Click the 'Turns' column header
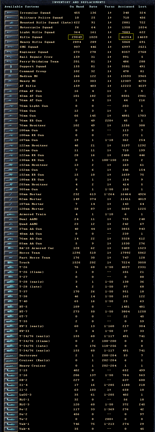155x432 pixels. pos(109,7)
